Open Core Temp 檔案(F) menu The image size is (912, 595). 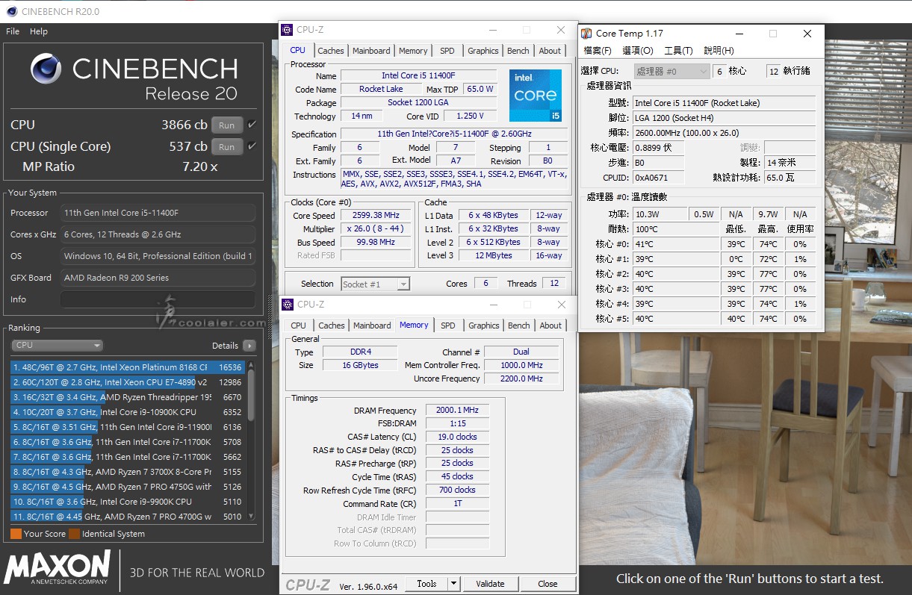click(597, 51)
